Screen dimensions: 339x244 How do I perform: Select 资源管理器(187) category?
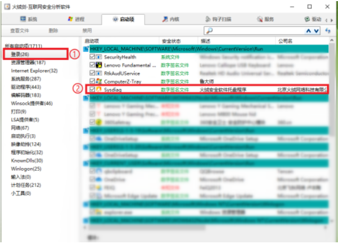(28, 63)
